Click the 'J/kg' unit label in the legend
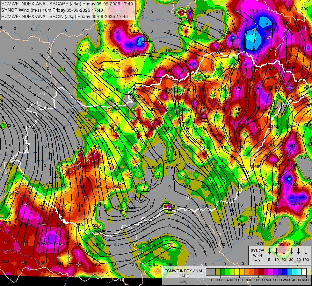The image size is (312, 286). tap(184, 281)
